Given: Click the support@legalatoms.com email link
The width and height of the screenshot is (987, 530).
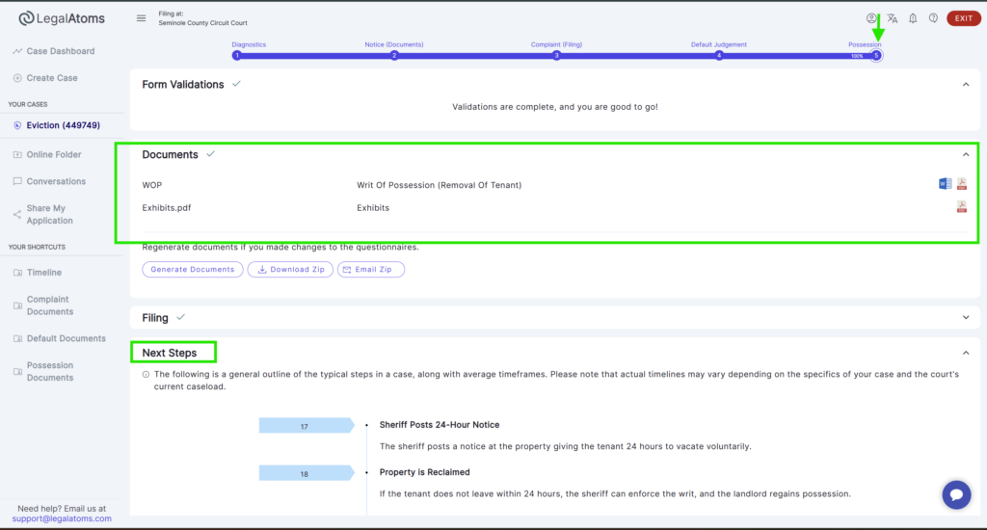Looking at the screenshot, I should click(x=62, y=518).
